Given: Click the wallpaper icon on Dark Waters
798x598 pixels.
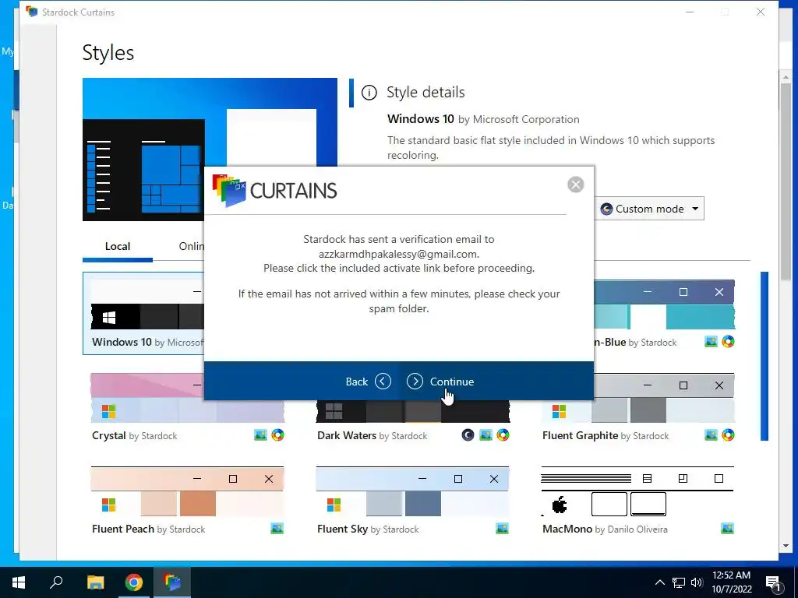Looking at the screenshot, I should [x=486, y=435].
